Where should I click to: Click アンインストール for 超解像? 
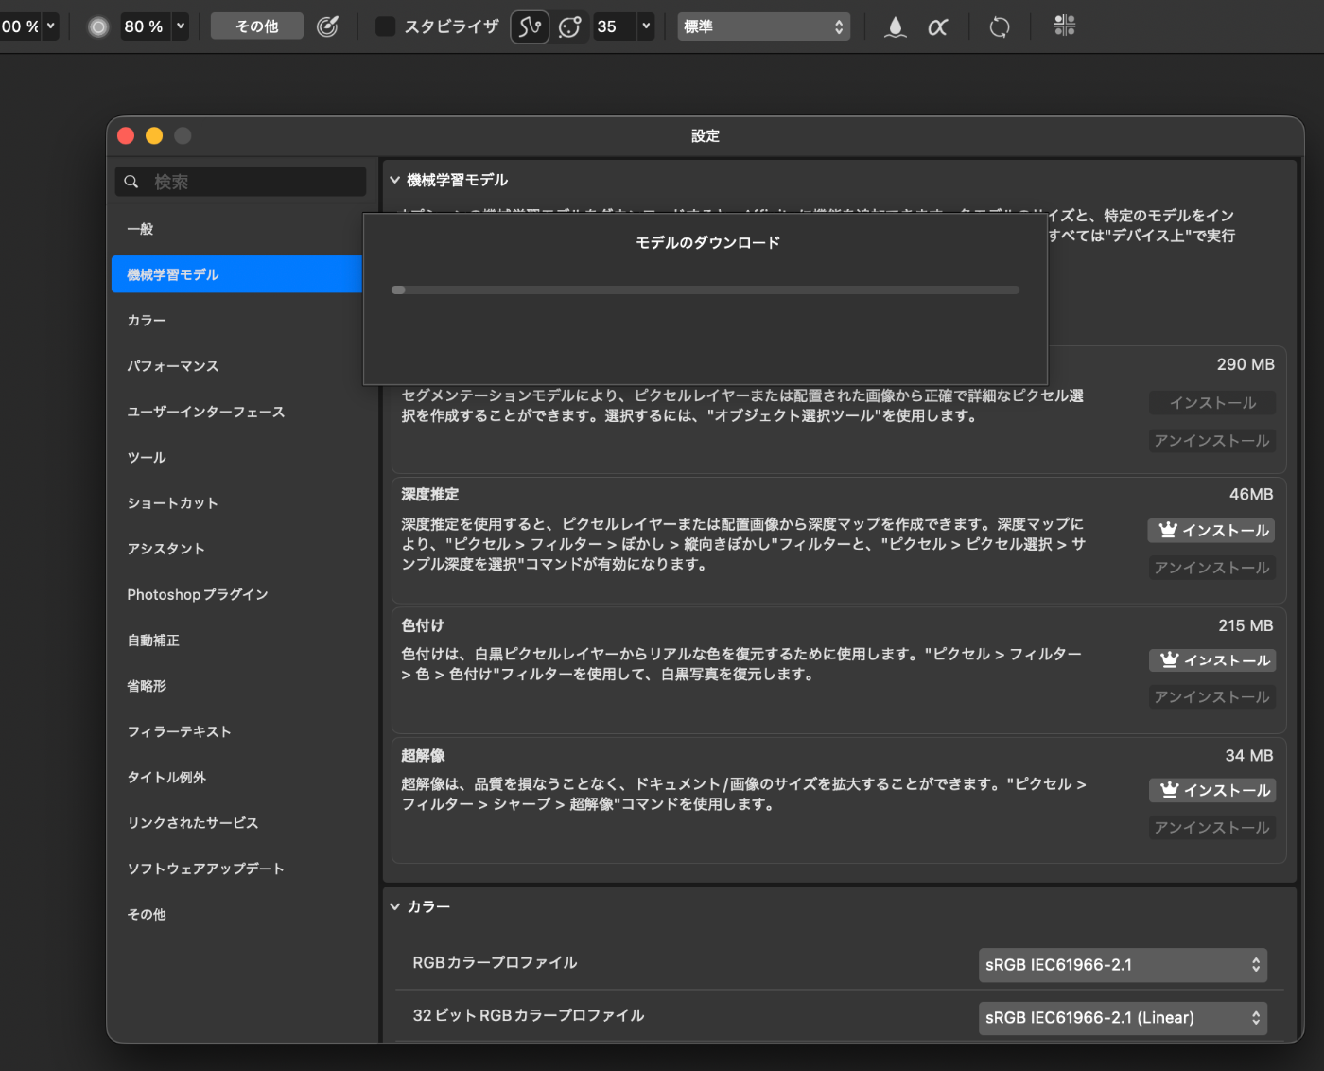pos(1212,828)
